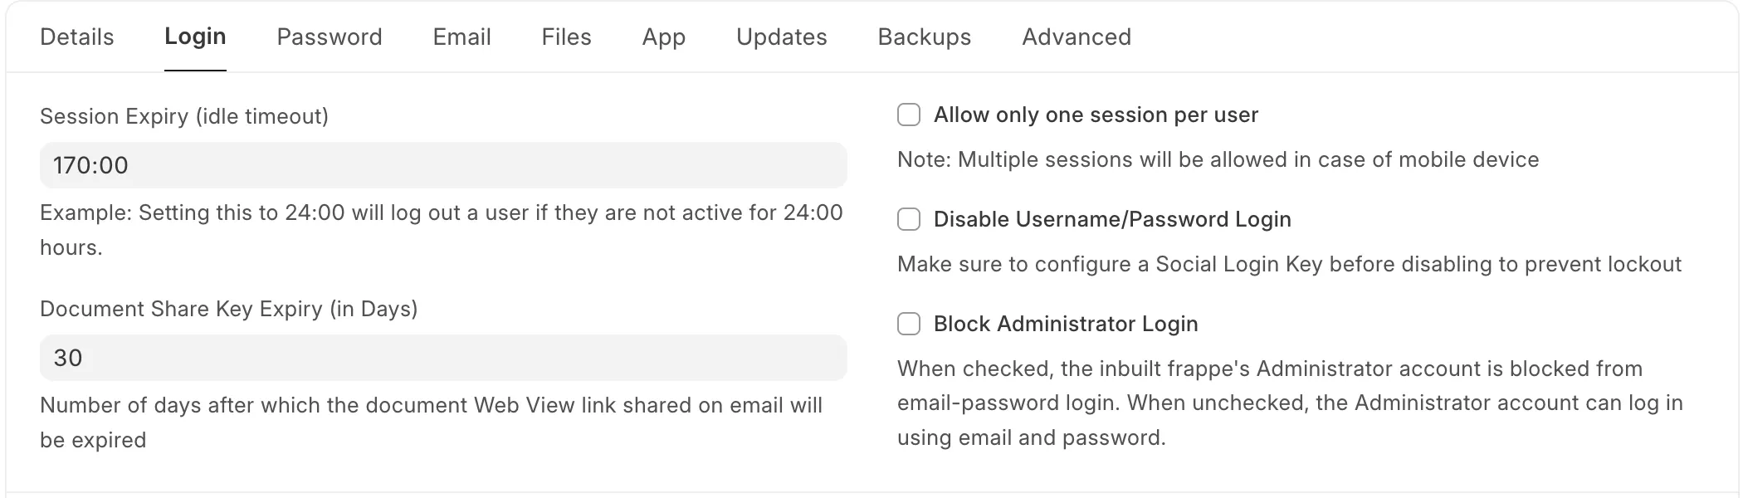Enable Allow only one session per user
Viewport: 1743px width, 498px height.
point(909,113)
